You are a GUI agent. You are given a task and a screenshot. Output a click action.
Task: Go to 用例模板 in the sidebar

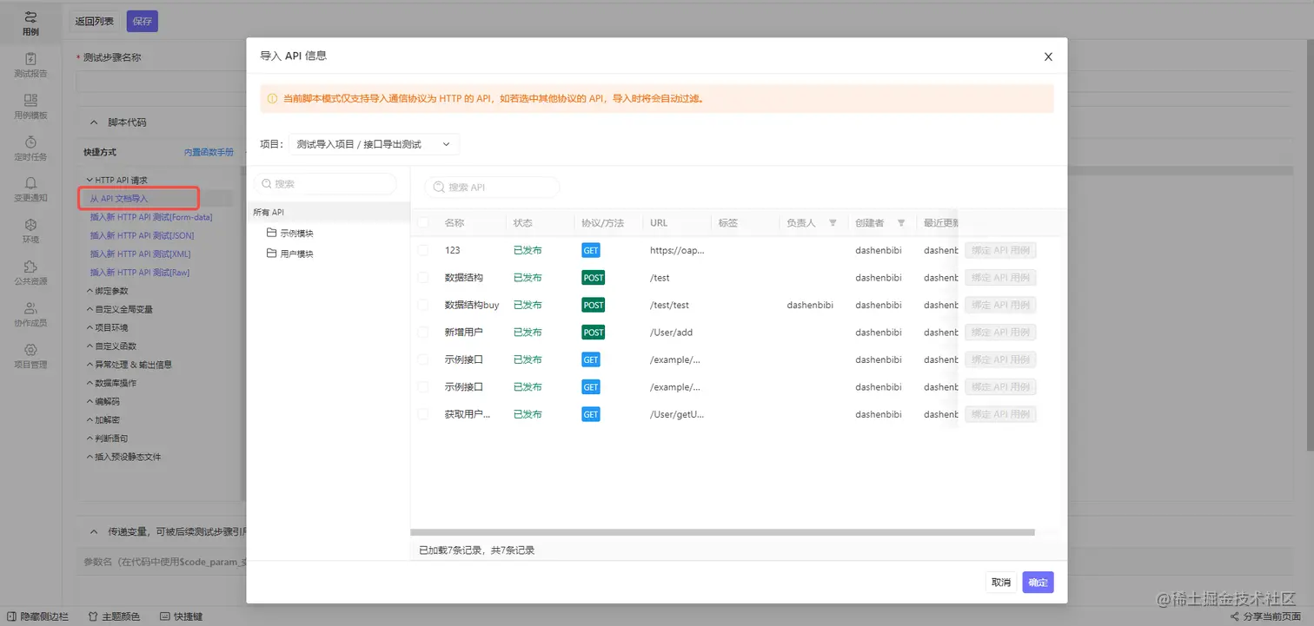[x=30, y=107]
